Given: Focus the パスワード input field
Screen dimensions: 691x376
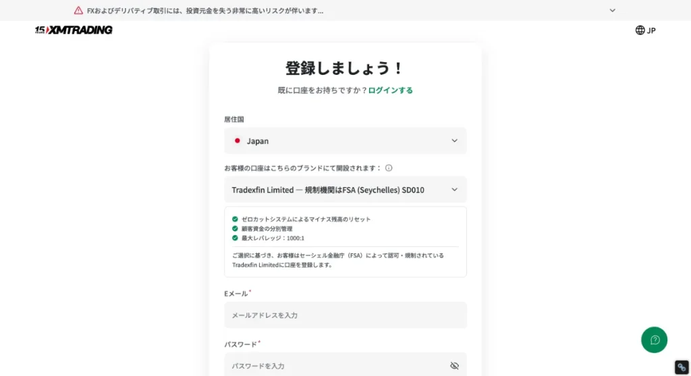Looking at the screenshot, I should (345, 365).
